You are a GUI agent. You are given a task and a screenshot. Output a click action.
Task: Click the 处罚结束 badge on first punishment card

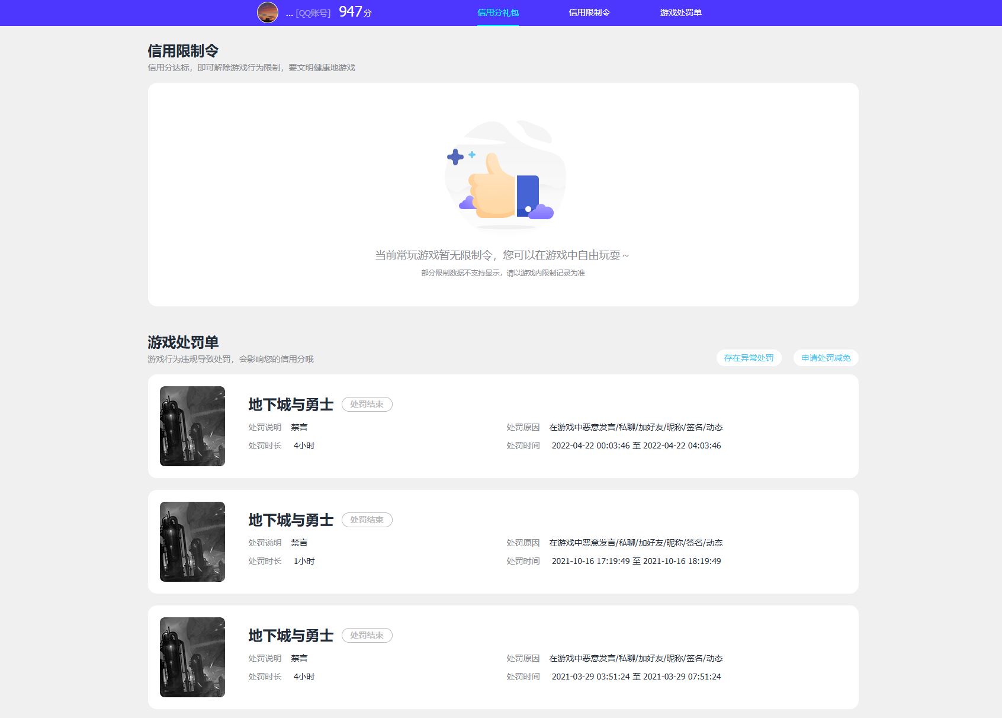tap(367, 404)
